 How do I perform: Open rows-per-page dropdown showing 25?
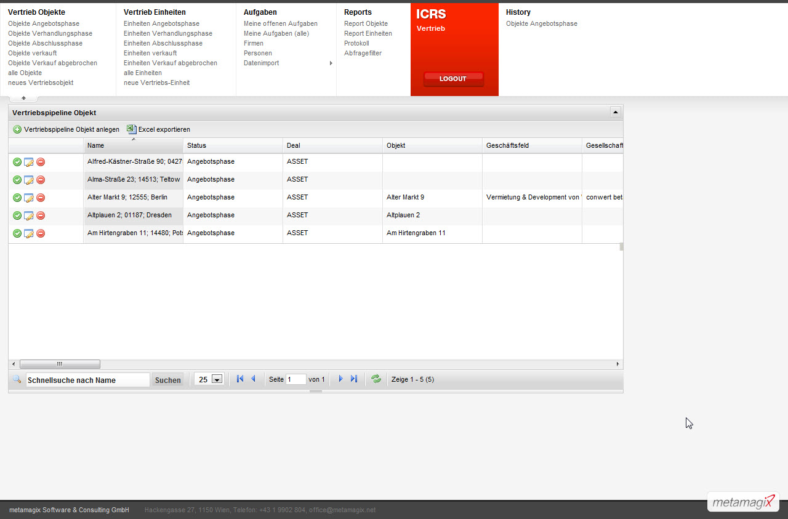pyautogui.click(x=217, y=380)
